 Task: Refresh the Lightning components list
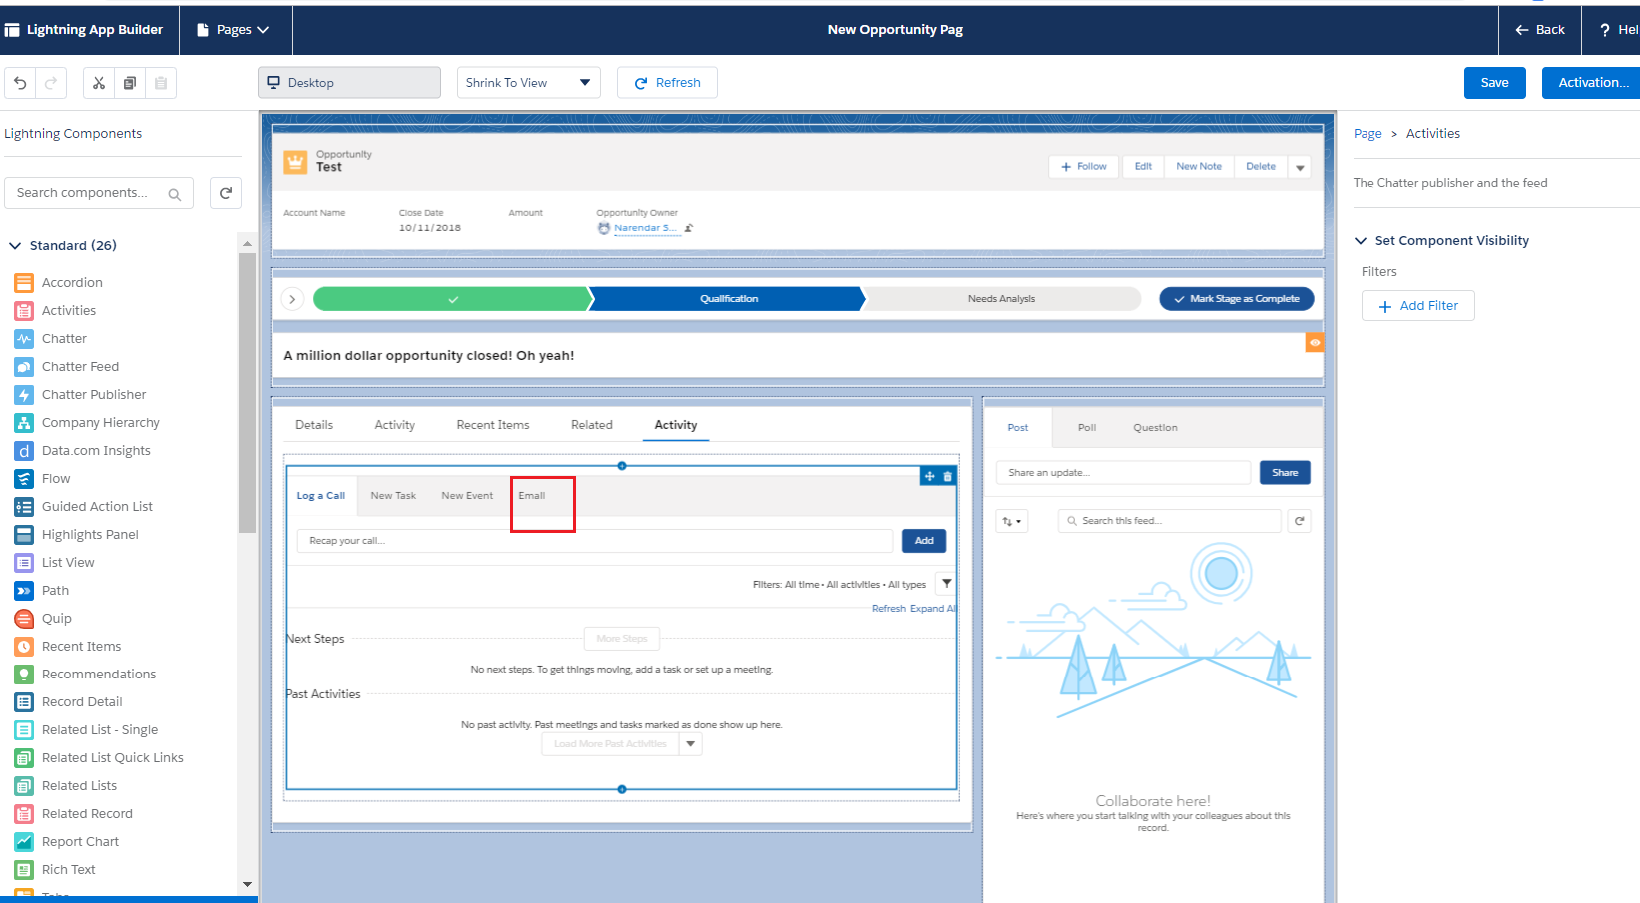(226, 193)
